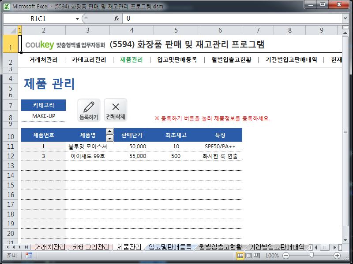The width and height of the screenshot is (353, 264).
Task: Open the 카테고리관리 navigation link
Action: click(x=89, y=60)
